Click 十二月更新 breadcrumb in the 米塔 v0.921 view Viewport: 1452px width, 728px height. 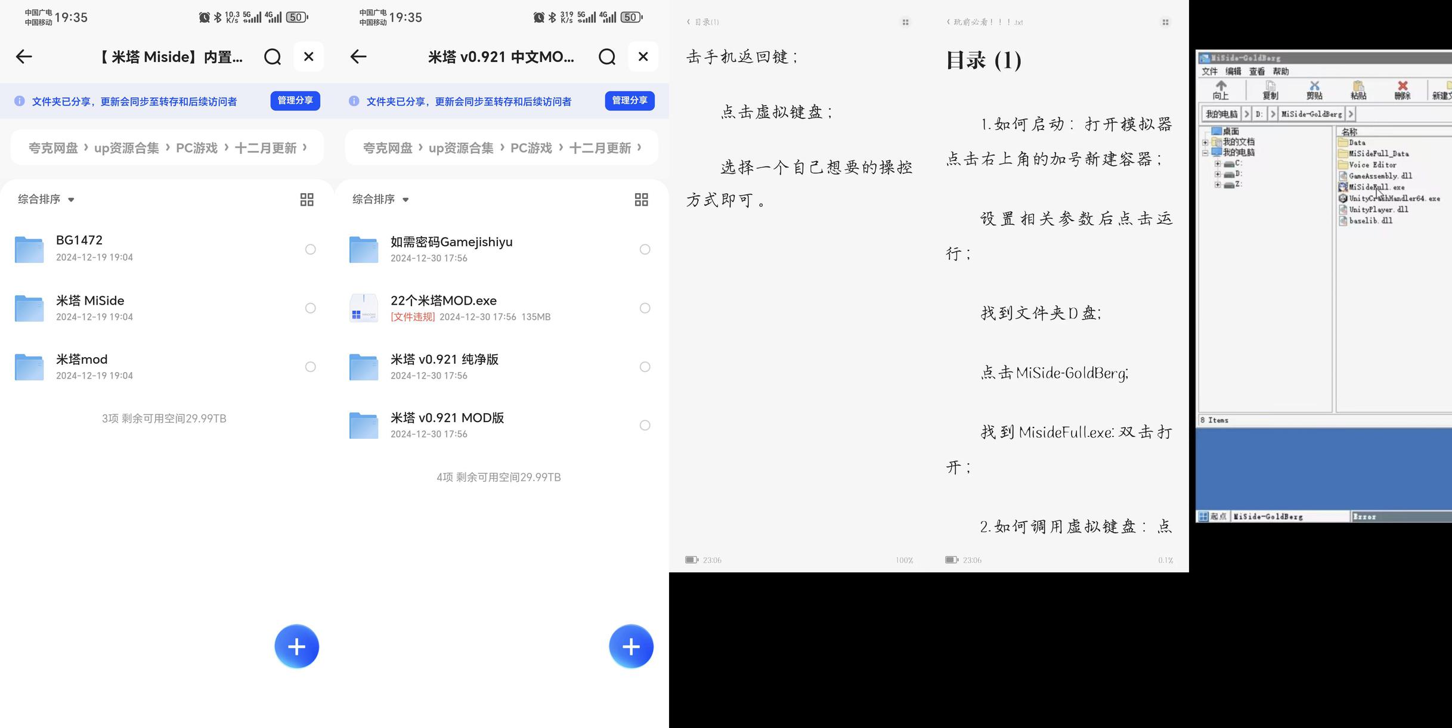[x=600, y=148]
